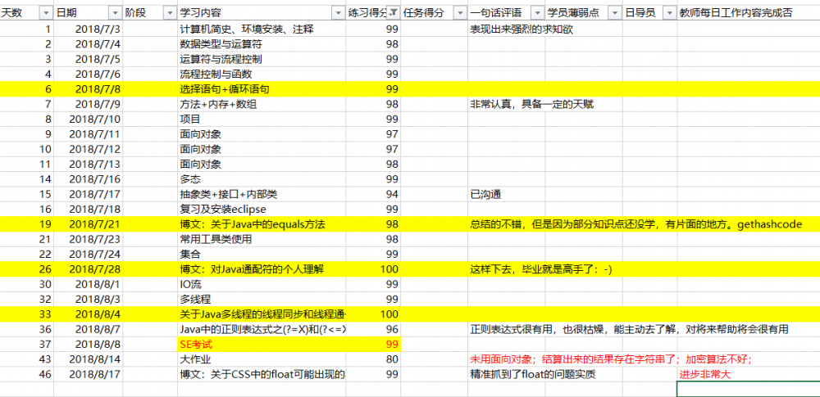Select the red SE考试 cell
The height and width of the screenshot is (397, 820).
pos(262,345)
